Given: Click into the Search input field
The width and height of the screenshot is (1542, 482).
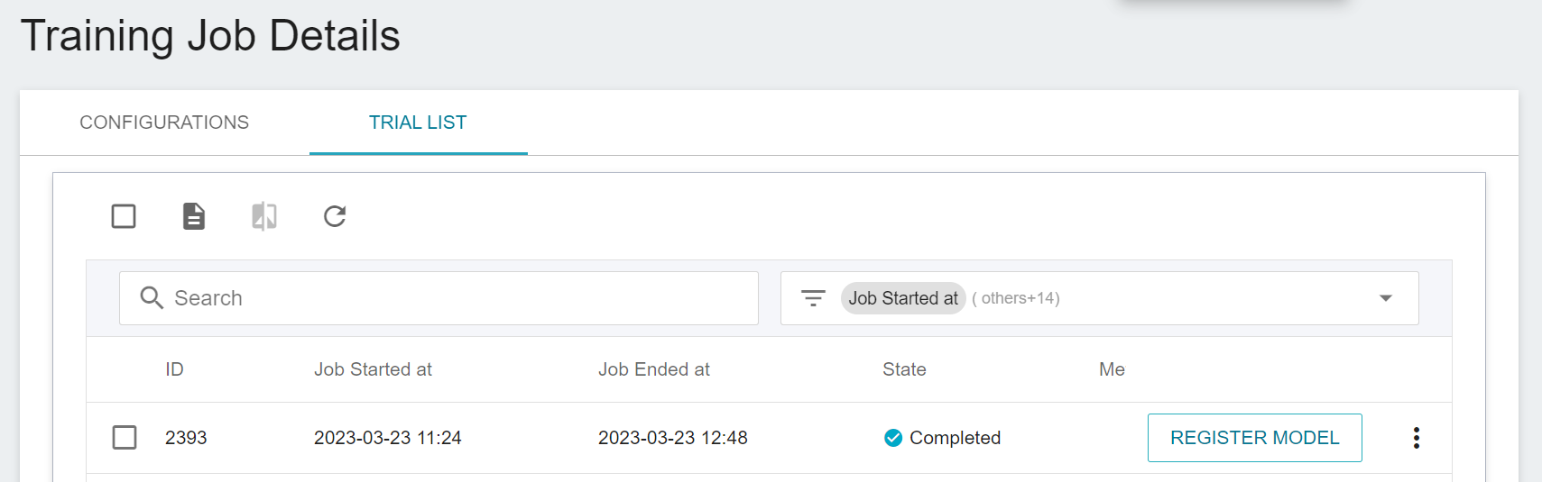Looking at the screenshot, I should [439, 298].
